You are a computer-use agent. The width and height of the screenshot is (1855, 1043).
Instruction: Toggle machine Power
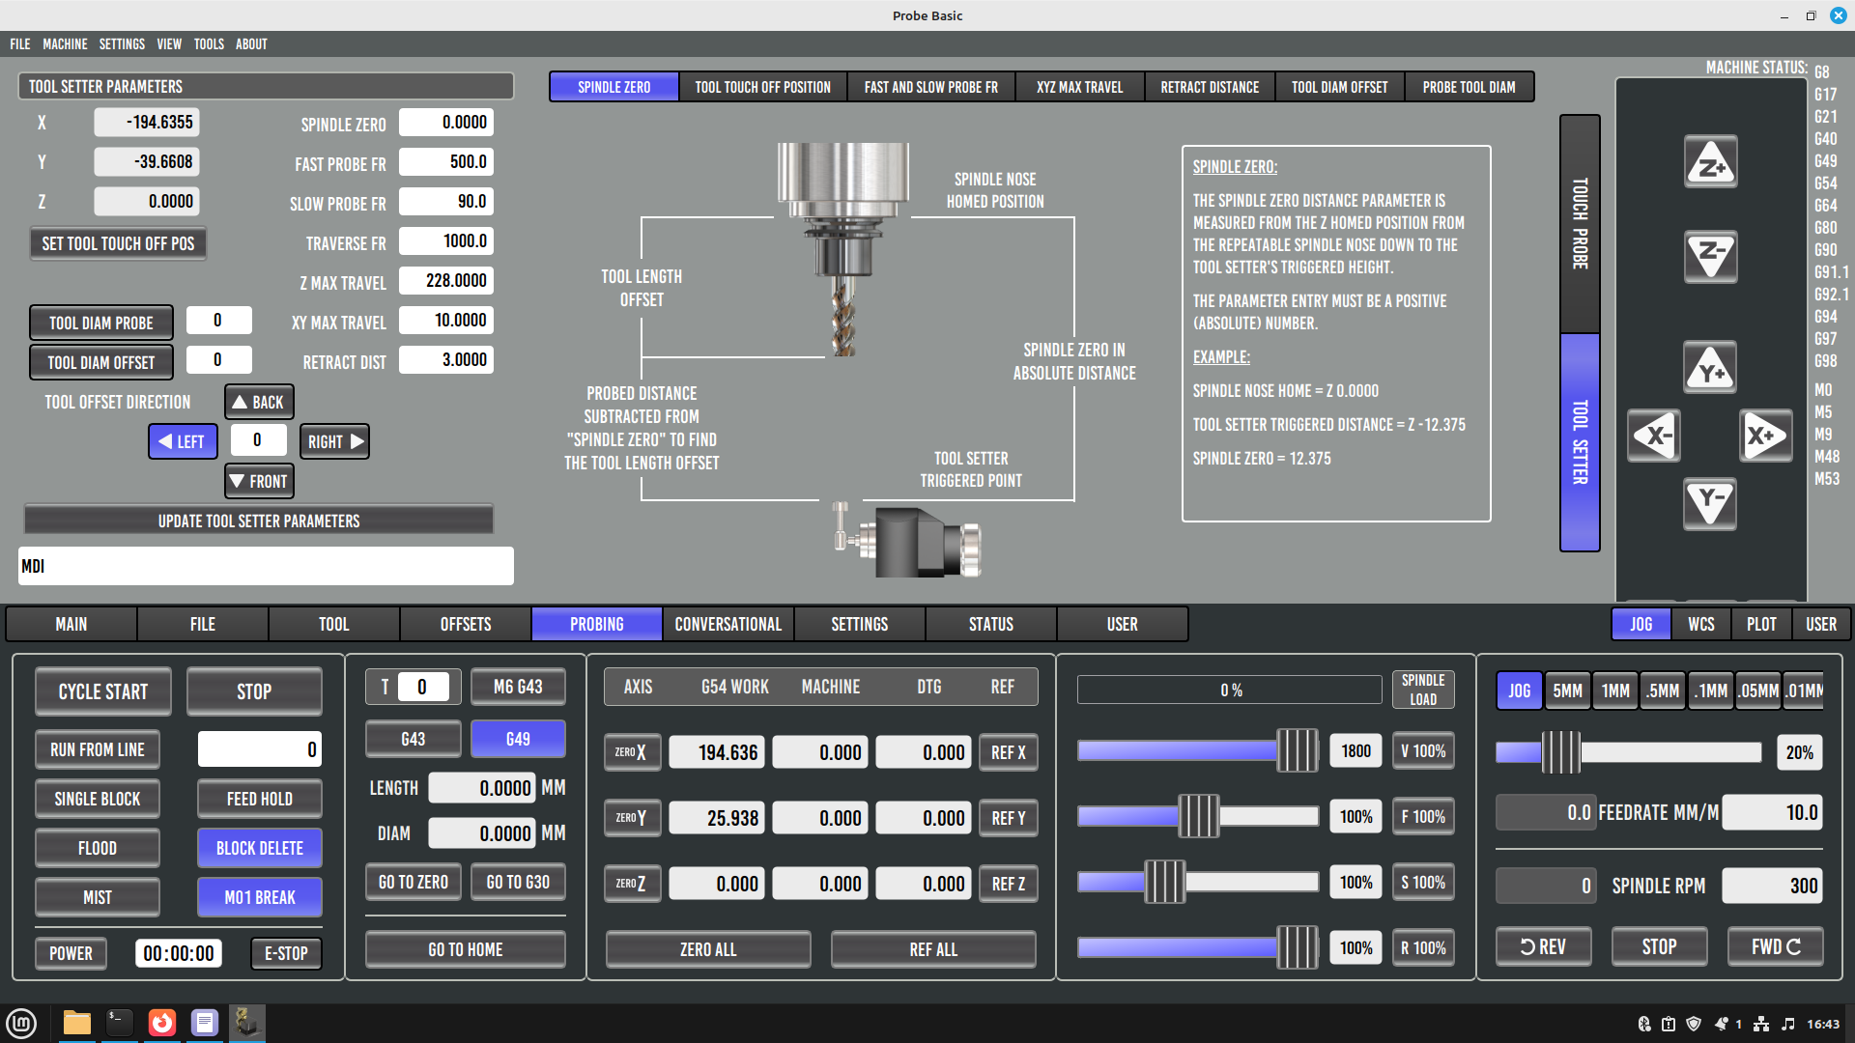click(71, 953)
